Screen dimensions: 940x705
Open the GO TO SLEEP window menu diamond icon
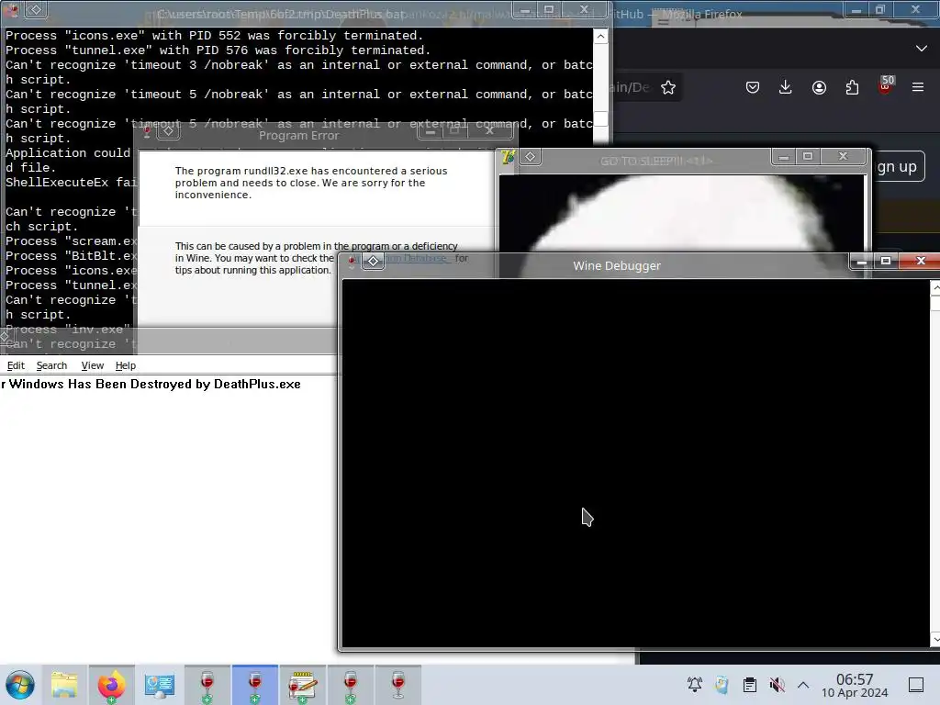click(530, 157)
